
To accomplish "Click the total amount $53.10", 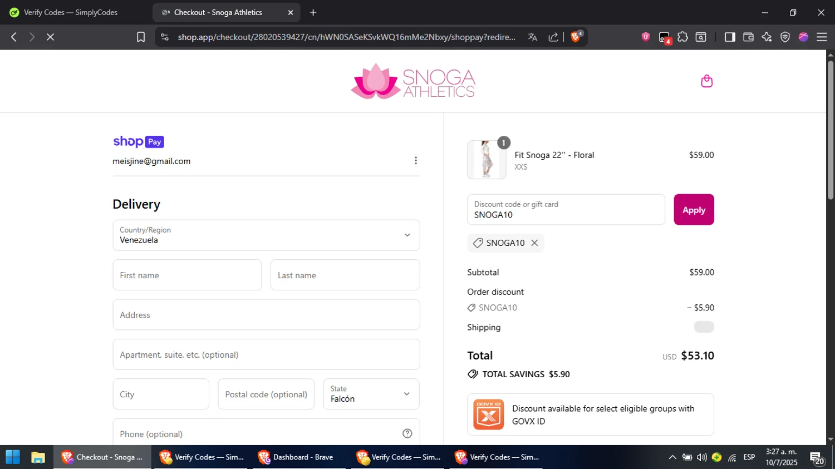I will [698, 356].
